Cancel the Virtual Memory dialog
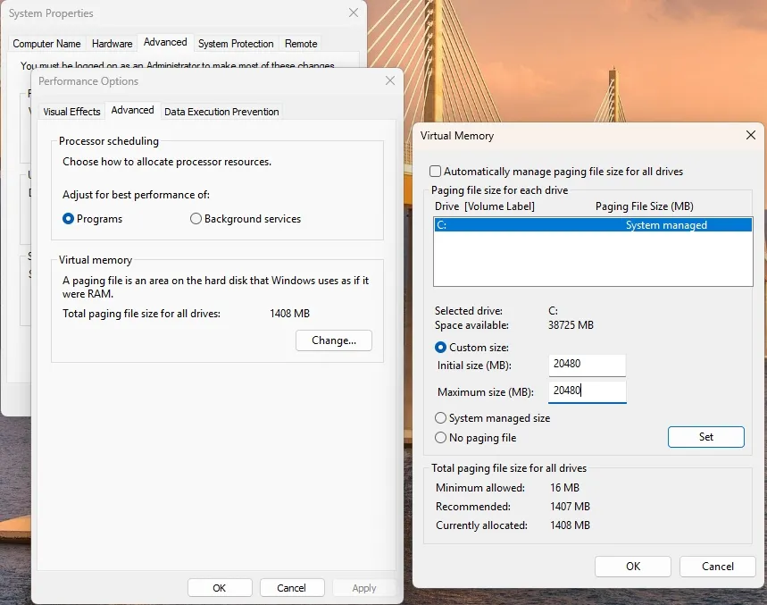This screenshot has width=767, height=605. coord(718,567)
